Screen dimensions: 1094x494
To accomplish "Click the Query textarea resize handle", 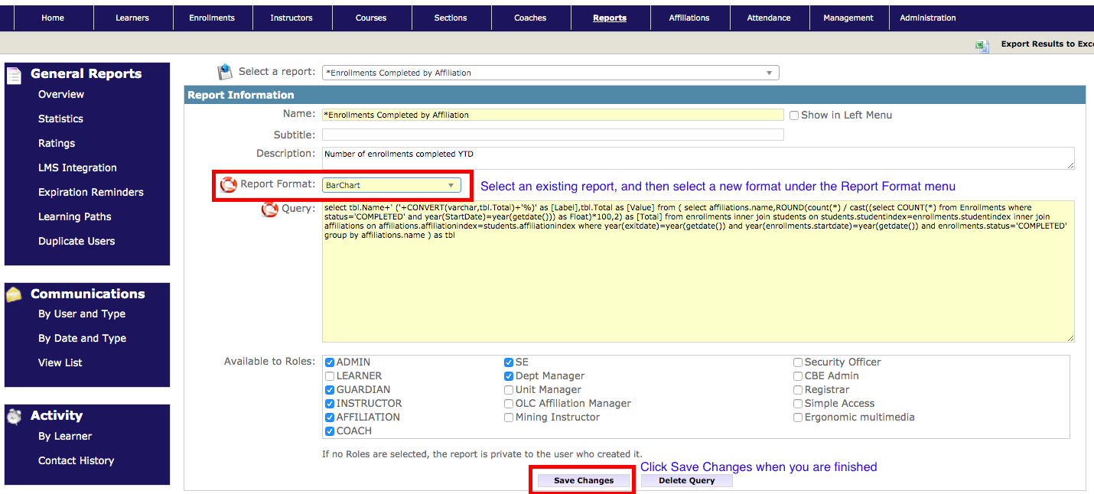I will pos(1070,337).
